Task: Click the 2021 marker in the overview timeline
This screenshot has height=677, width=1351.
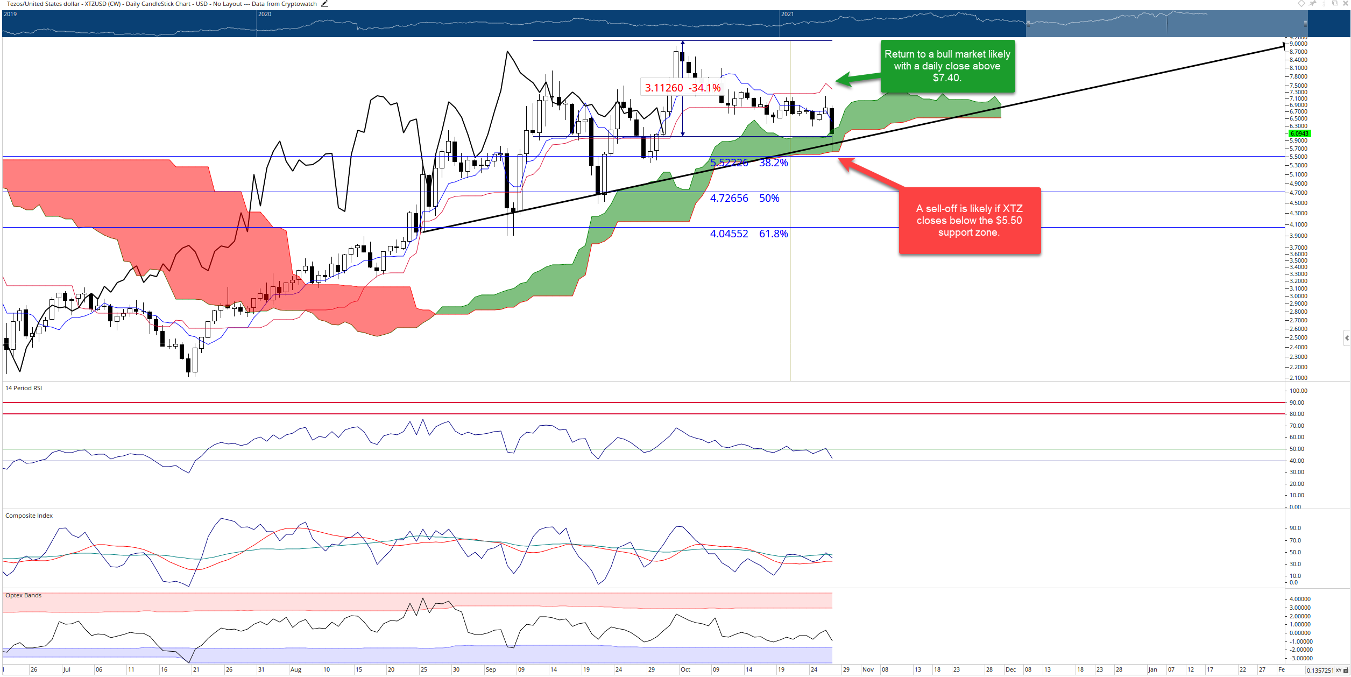Action: click(787, 14)
